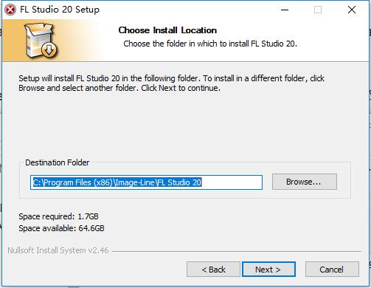The image size is (371, 288).
Task: Click the greyed-out maximize button
Action: click(318, 10)
